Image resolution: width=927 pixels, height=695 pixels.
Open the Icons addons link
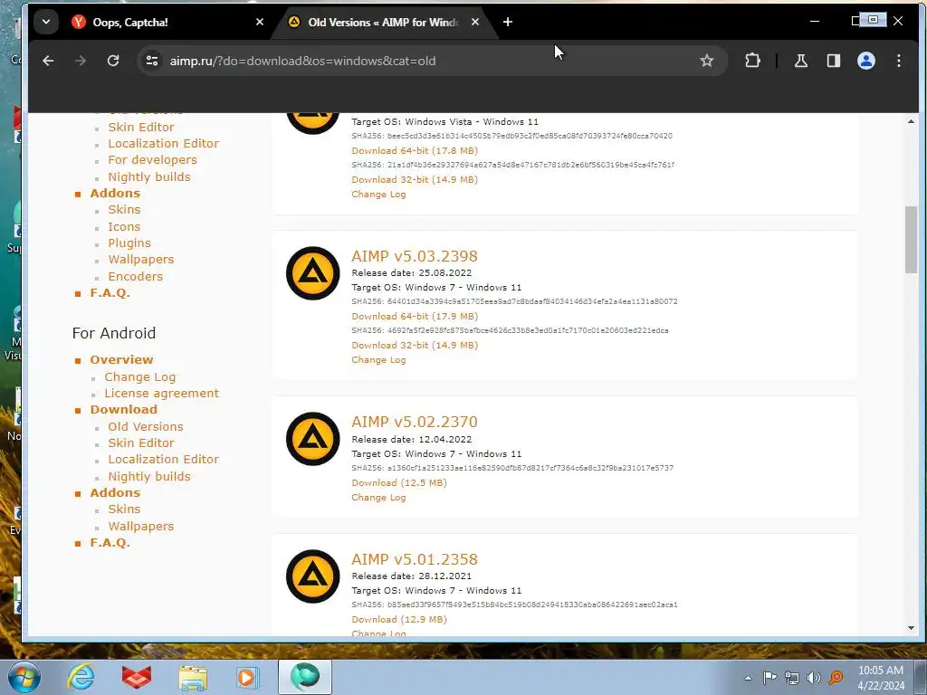[x=124, y=227]
